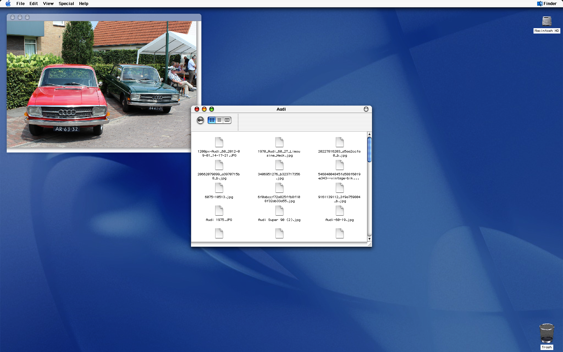This screenshot has height=352, width=563.
Task: Click scroll down arrow in Audi window
Action: tap(369, 239)
